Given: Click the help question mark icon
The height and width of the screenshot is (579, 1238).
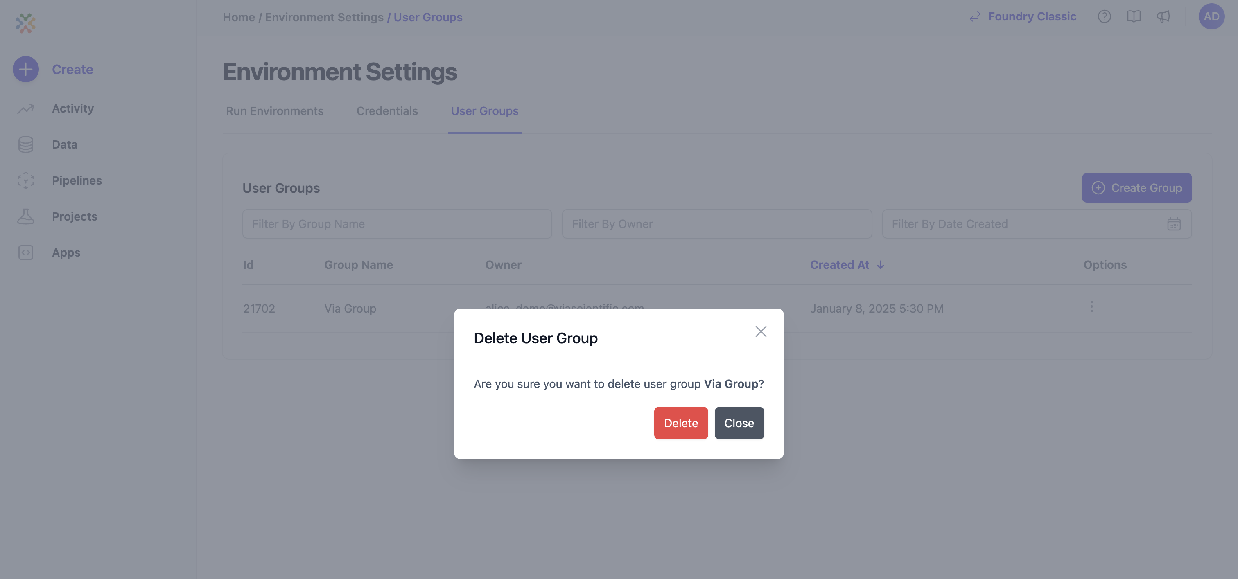Looking at the screenshot, I should click(x=1104, y=17).
